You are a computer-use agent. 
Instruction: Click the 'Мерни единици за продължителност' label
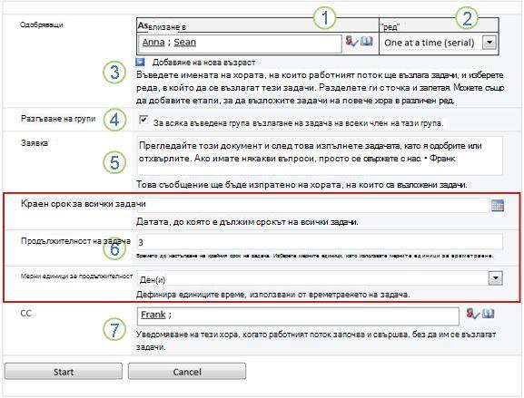point(77,277)
